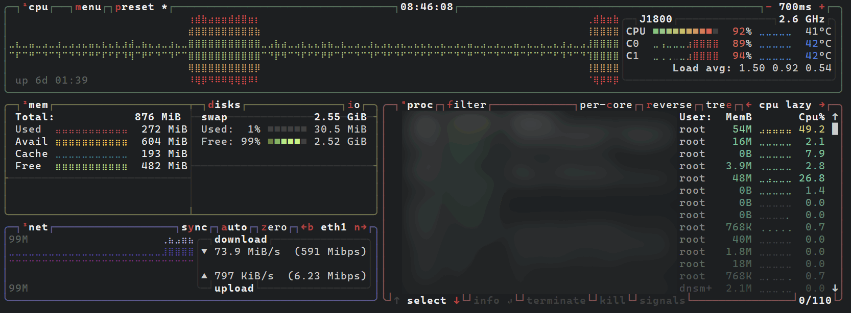Click right arrow after lazy sorting
Screen dimensions: 851x313
click(822, 105)
